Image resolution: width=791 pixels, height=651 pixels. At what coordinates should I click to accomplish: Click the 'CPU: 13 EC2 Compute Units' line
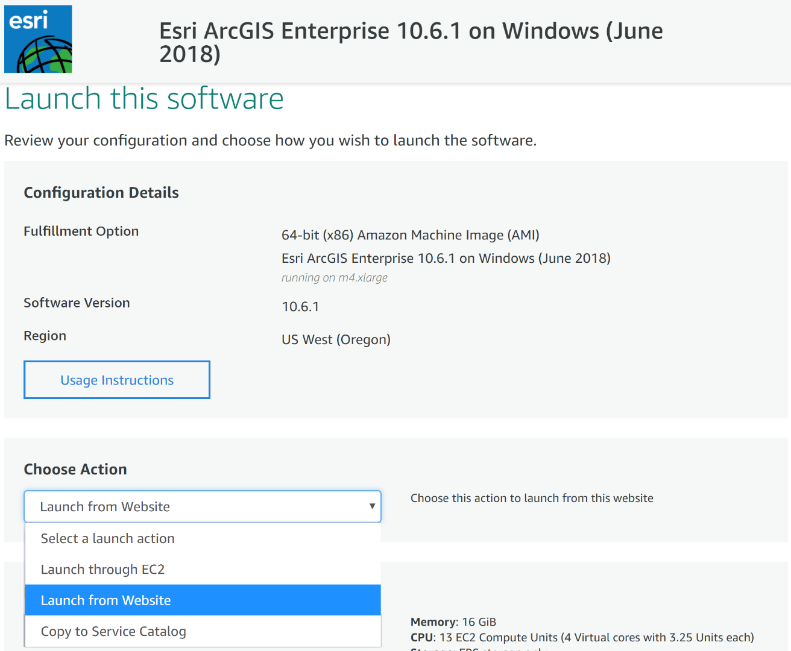click(x=582, y=638)
